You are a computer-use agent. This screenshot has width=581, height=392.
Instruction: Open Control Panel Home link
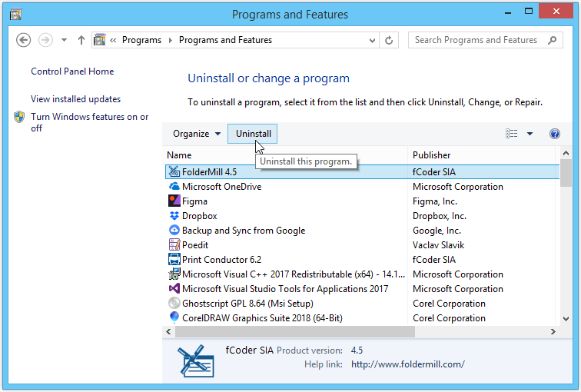(72, 71)
